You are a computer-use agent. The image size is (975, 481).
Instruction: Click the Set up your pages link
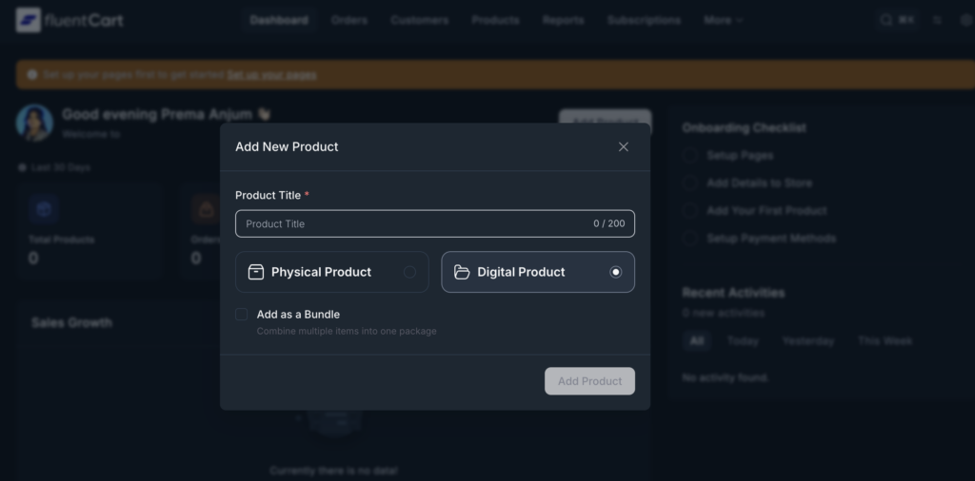click(271, 74)
